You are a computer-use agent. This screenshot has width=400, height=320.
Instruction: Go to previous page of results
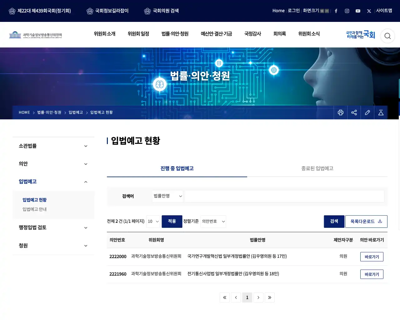pyautogui.click(x=236, y=297)
